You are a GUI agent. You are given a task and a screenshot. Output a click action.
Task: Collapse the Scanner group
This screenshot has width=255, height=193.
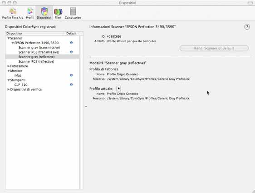click(x=9, y=38)
